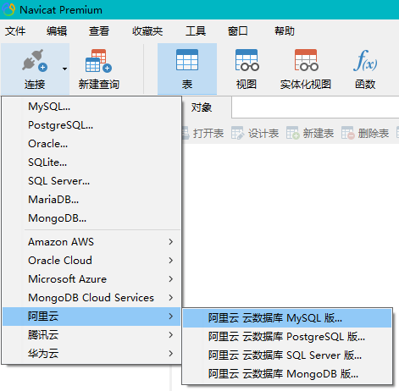Open the 收藏夹 menu
This screenshot has width=399, height=391.
pos(147,31)
